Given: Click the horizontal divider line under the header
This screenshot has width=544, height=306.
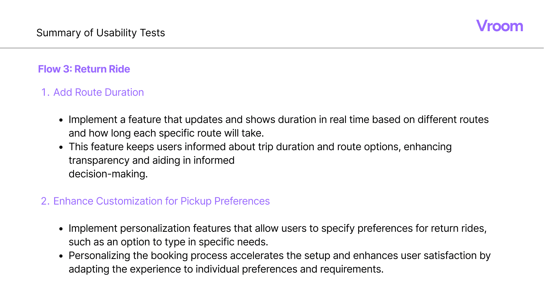Looking at the screenshot, I should click(x=272, y=48).
